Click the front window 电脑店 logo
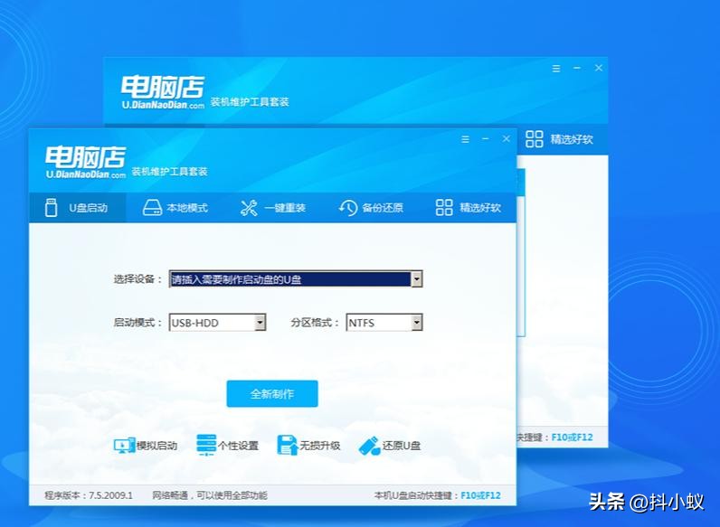The height and width of the screenshot is (527, 720). pyautogui.click(x=85, y=162)
